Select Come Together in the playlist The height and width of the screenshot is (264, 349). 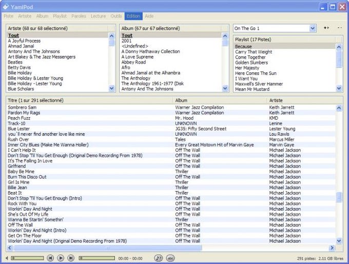coord(285,57)
